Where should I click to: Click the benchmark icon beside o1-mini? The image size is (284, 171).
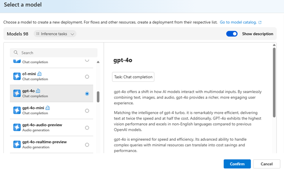click(39, 74)
